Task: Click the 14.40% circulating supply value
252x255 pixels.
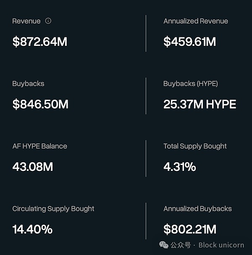Action: 32,229
